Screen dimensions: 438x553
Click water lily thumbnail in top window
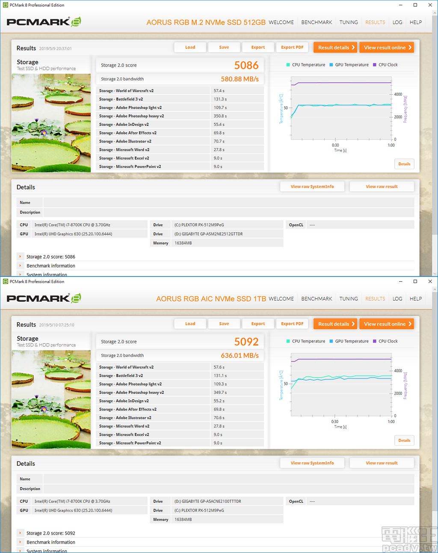(x=51, y=123)
